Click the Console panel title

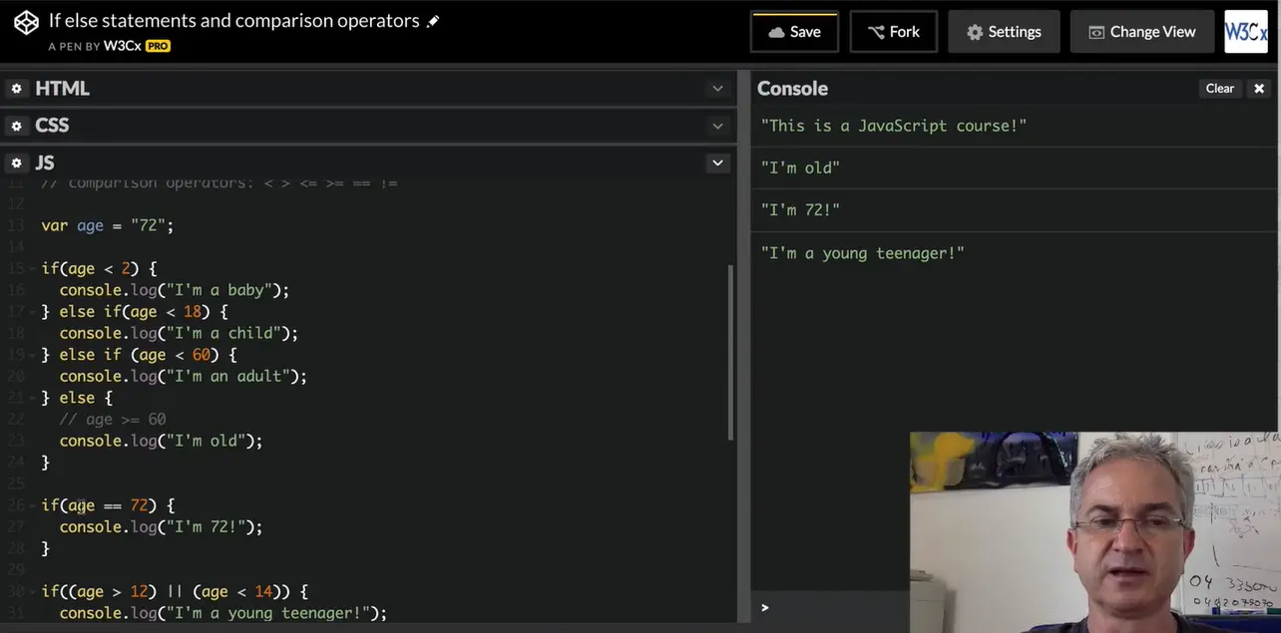point(792,89)
